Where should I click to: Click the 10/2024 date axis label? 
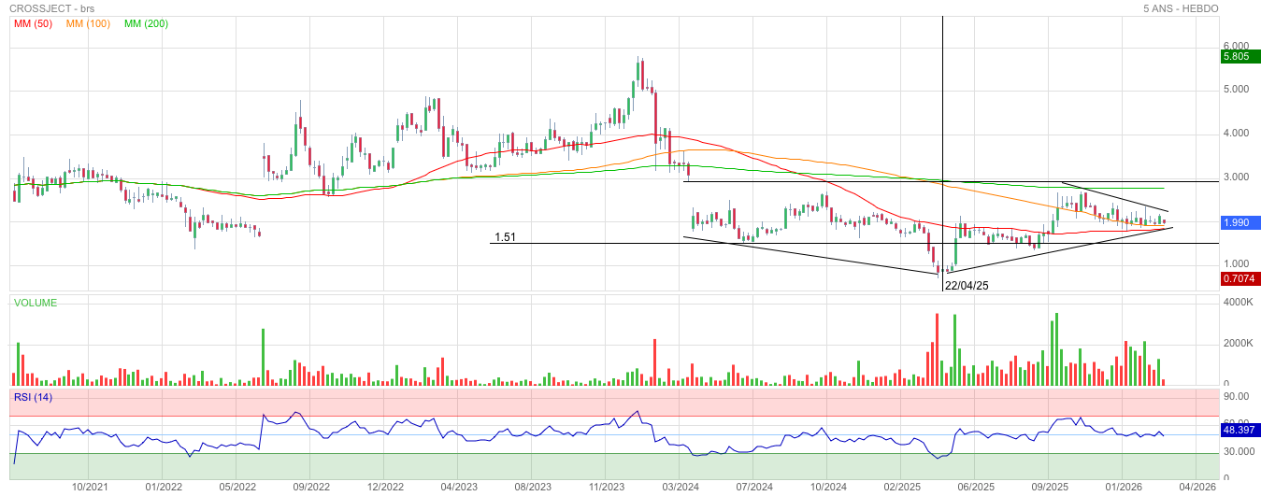(x=828, y=487)
